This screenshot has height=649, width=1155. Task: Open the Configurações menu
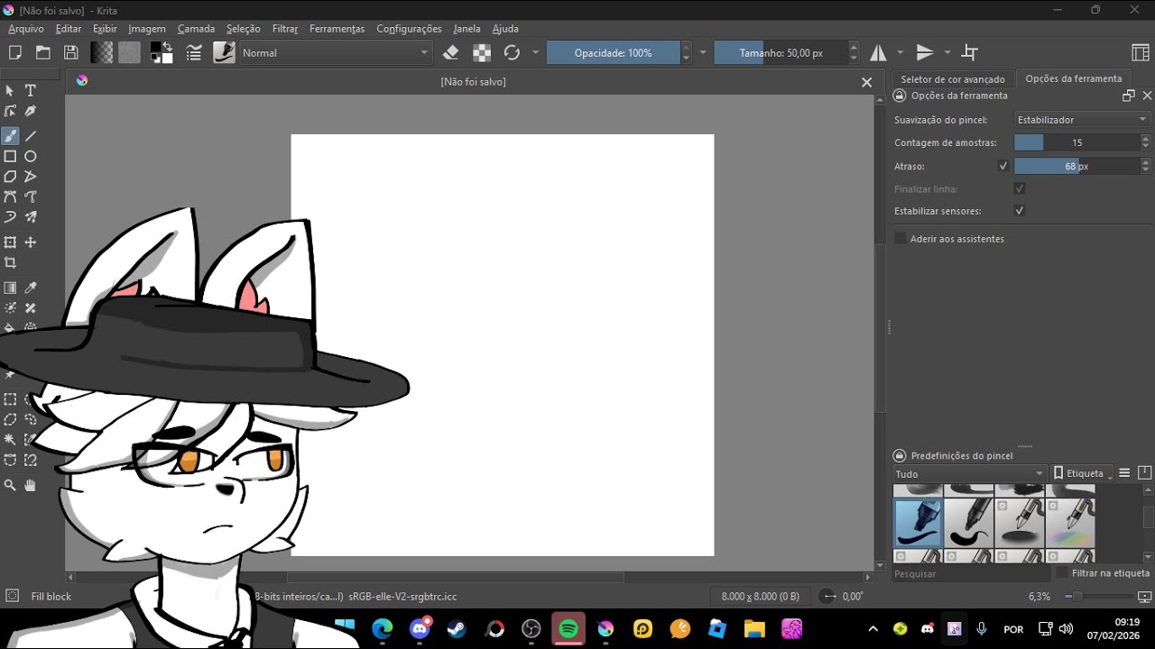coord(409,29)
